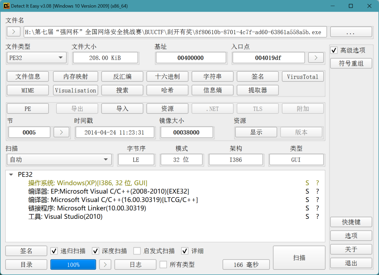
Task: Click the Detect It Easy title bar icon
Action: pyautogui.click(x=6, y=6)
